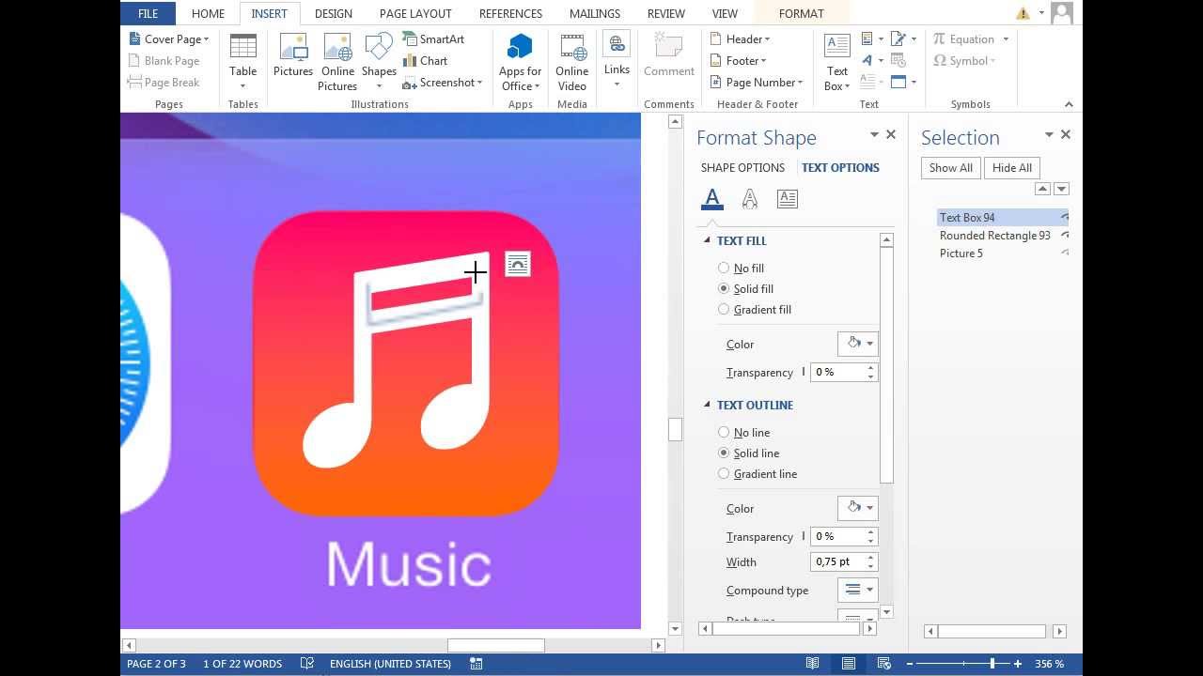The height and width of the screenshot is (676, 1203).
Task: Click the Layout Options icon beside the shape
Action: (518, 264)
